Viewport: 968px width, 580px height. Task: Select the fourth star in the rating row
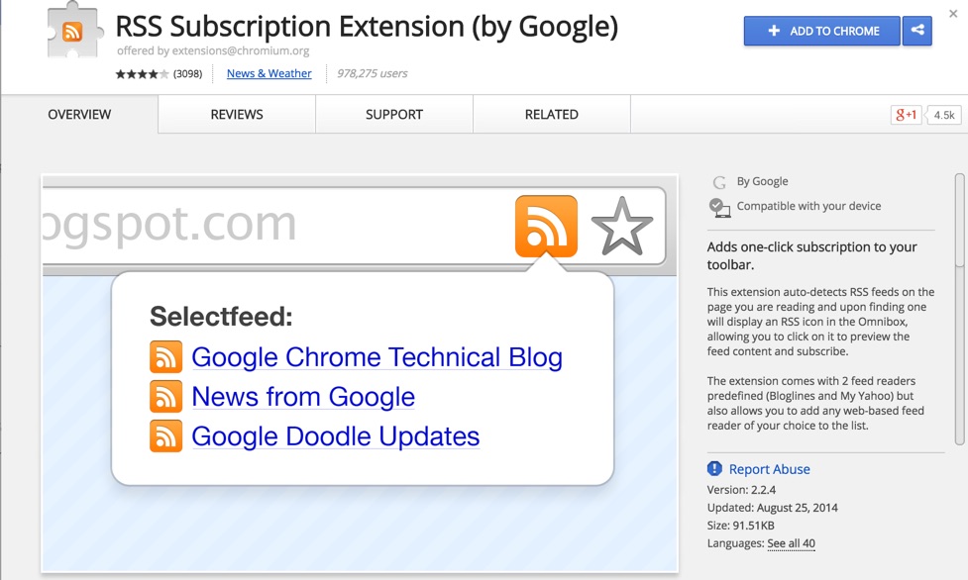coord(156,72)
